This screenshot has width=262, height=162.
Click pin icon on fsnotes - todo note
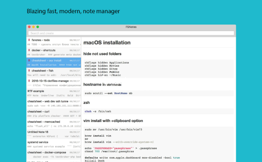29,40
